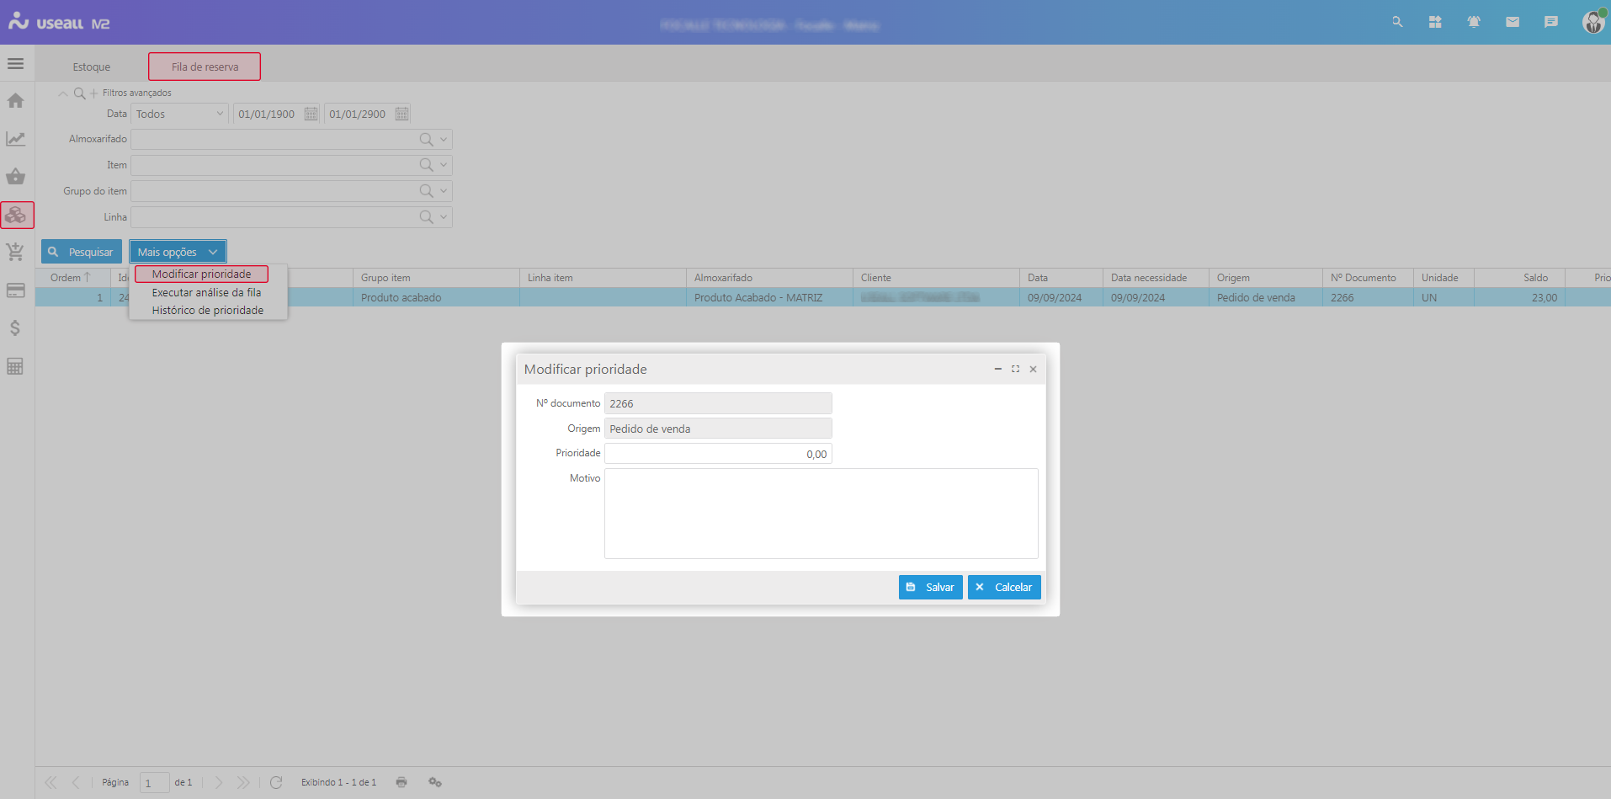Click the print icon in footer
This screenshot has width=1611, height=799.
tap(401, 782)
